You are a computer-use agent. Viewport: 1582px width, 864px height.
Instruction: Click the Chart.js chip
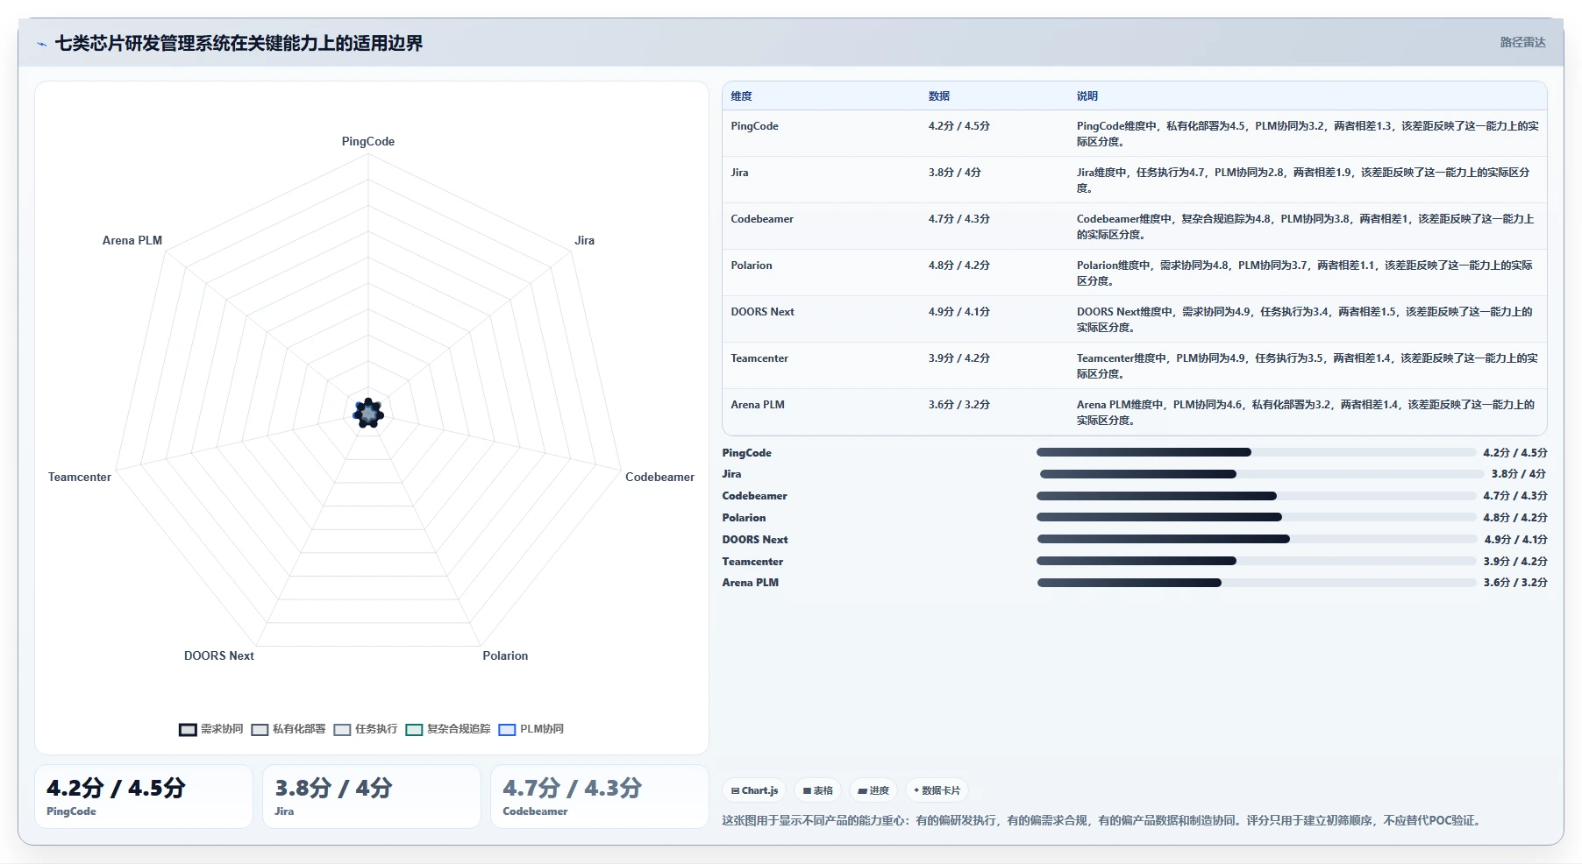point(754,790)
